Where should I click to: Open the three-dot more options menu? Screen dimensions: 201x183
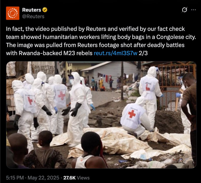tap(193, 10)
